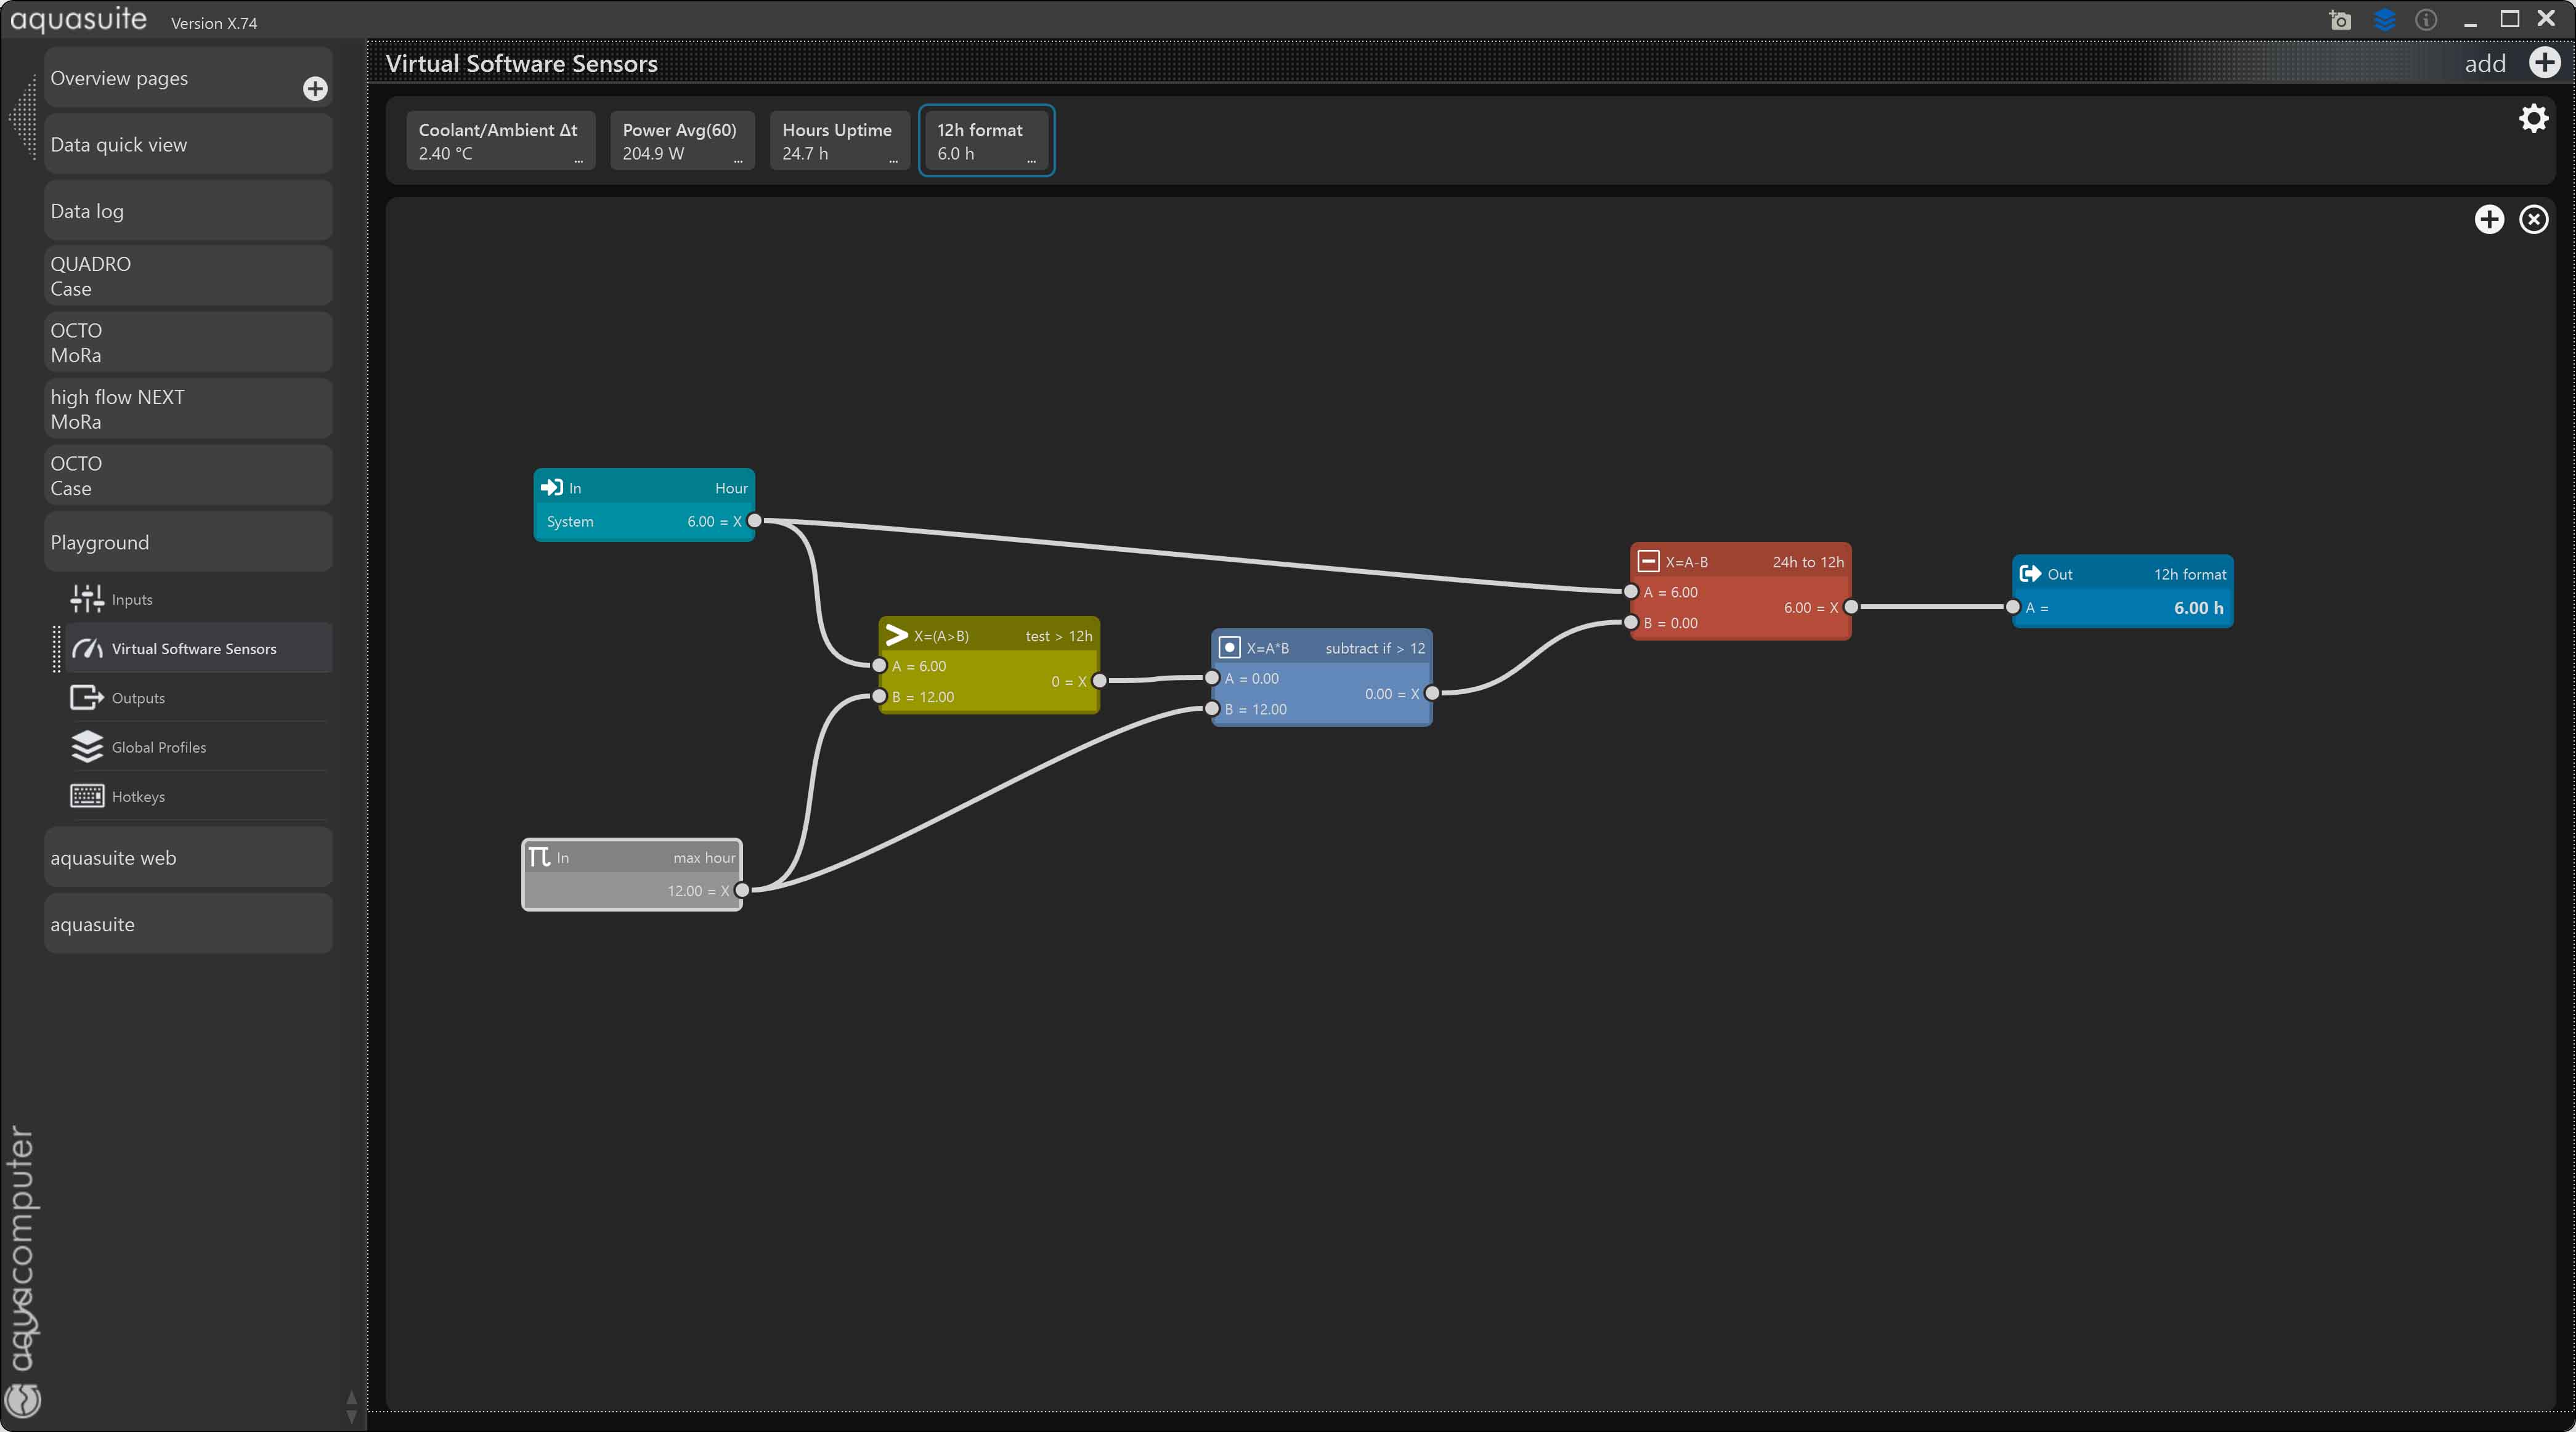Click the circled X delete icon

[x=2533, y=219]
